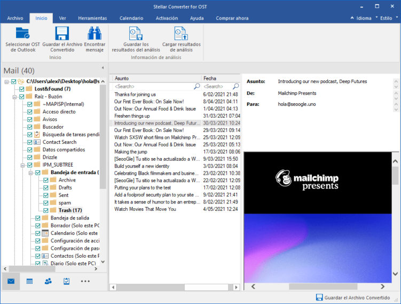
Task: Switch to Herramientas tab
Action: (92, 18)
